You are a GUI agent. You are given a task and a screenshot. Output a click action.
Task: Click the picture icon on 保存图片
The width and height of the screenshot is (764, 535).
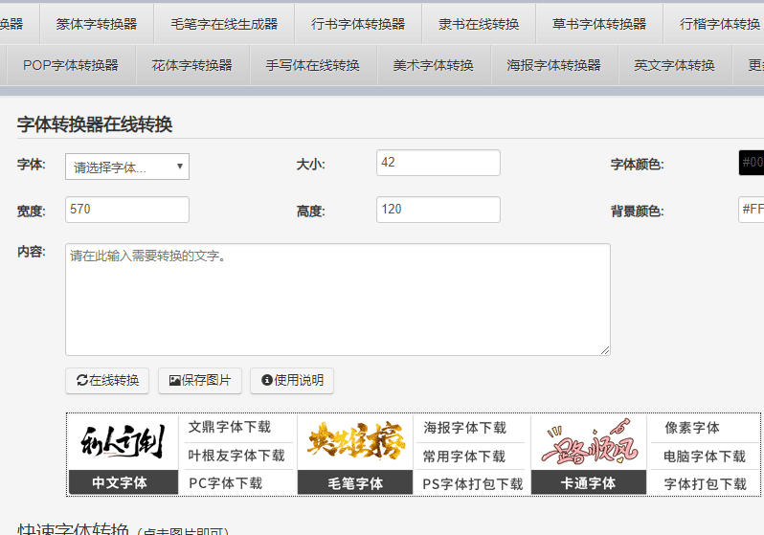point(174,381)
